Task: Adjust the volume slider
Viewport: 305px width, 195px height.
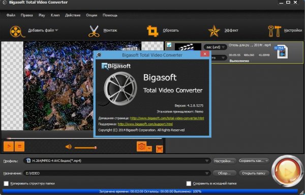Action: coord(85,148)
